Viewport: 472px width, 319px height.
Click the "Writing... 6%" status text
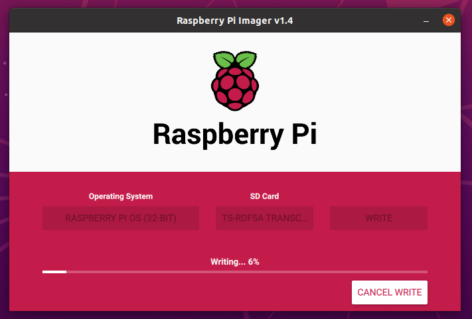click(x=235, y=261)
